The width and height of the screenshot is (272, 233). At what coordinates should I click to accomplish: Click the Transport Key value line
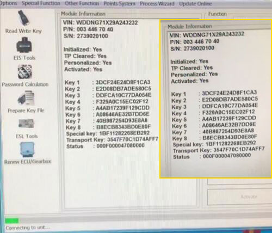pos(113,139)
